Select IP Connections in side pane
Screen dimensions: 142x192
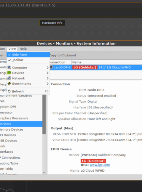21,157
